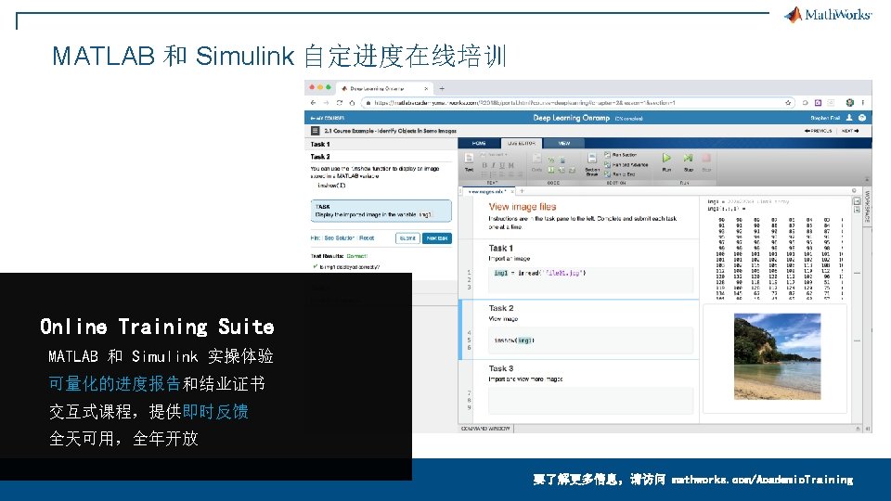Insert Text with the Text icon
This screenshot has width=891, height=501.
(469, 161)
